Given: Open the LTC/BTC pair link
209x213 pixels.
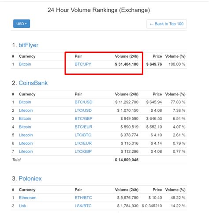Looking at the screenshot, I should click(x=83, y=135).
